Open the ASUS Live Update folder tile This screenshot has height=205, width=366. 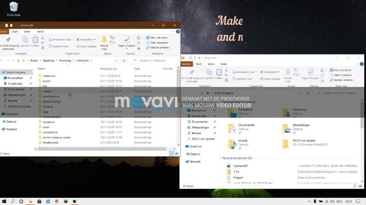tap(305, 143)
